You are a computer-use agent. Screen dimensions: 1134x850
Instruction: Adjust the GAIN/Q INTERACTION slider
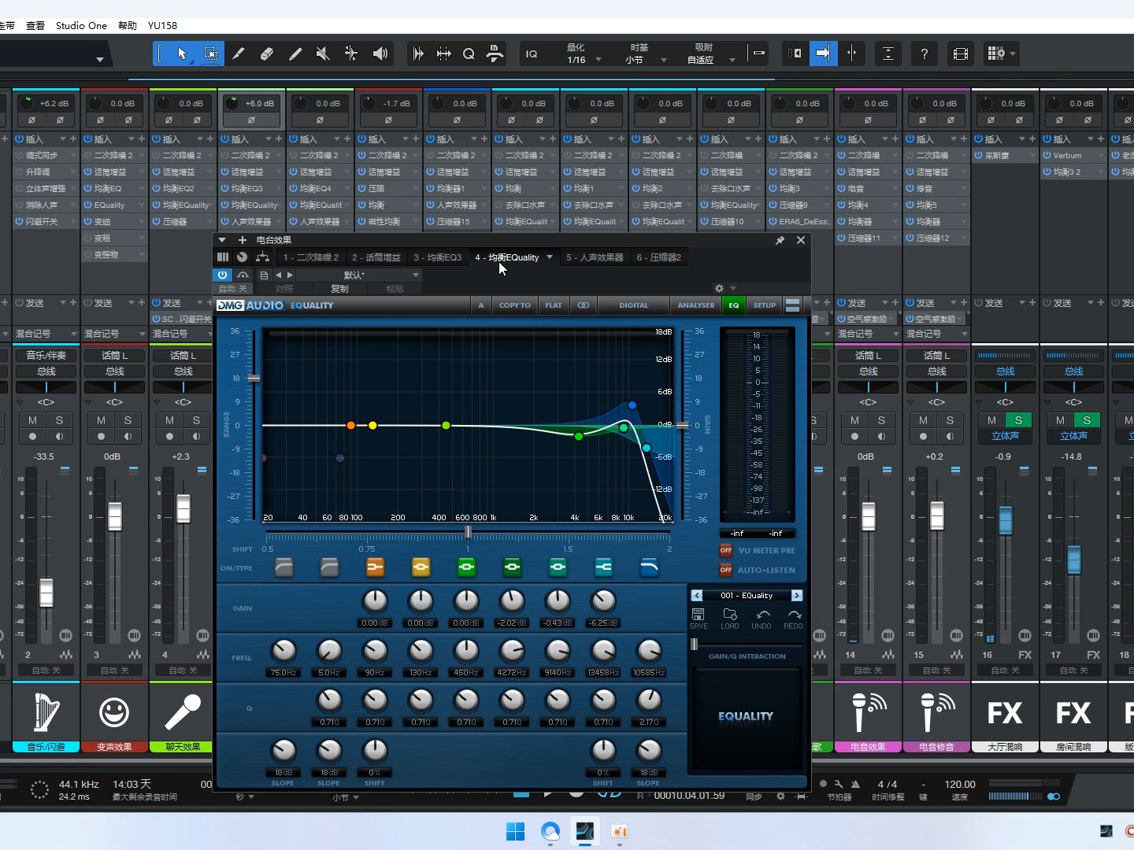point(695,644)
